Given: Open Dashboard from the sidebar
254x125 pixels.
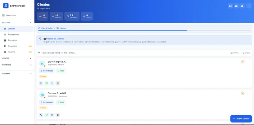Looking at the screenshot, I should click(17, 15).
